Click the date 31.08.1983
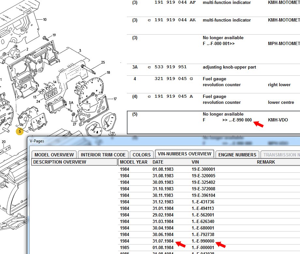 (x=163, y=176)
